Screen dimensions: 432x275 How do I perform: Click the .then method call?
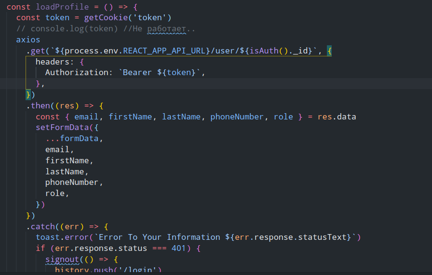point(38,105)
